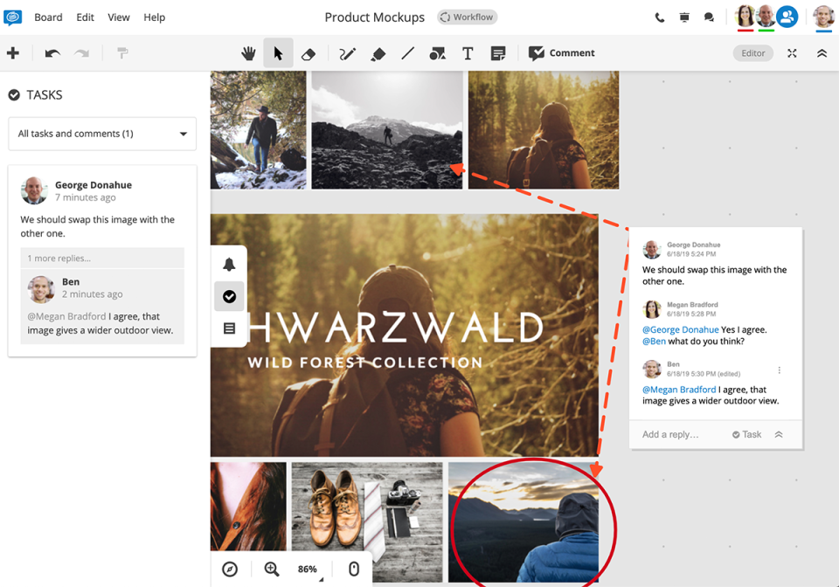This screenshot has width=839, height=587.
Task: Open the View menu
Action: coord(118,17)
